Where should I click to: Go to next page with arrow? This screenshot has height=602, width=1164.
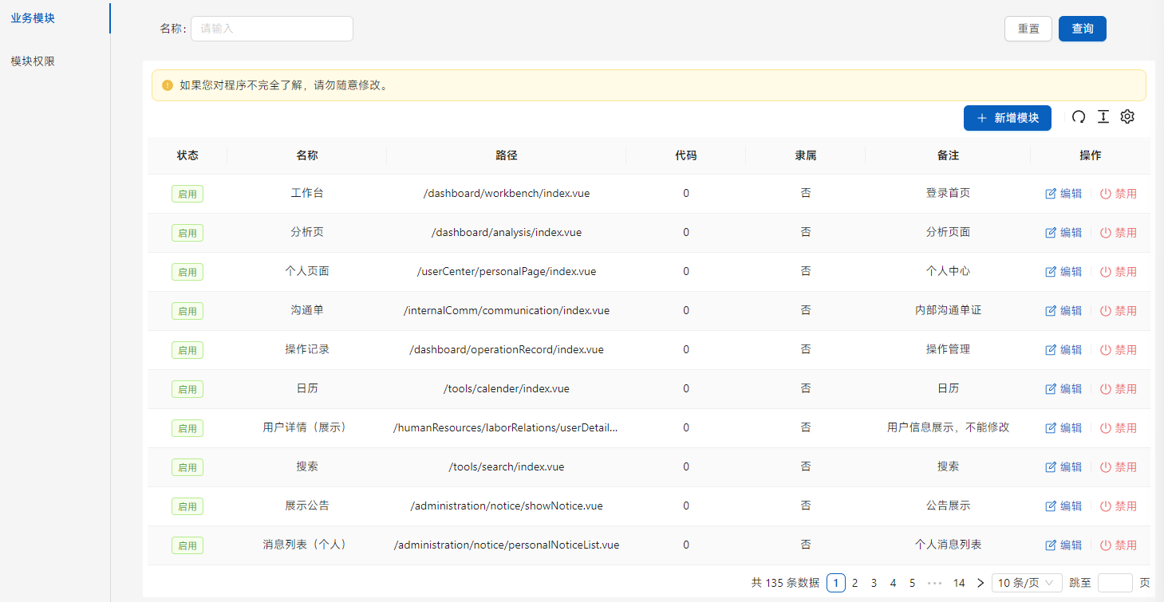click(981, 583)
